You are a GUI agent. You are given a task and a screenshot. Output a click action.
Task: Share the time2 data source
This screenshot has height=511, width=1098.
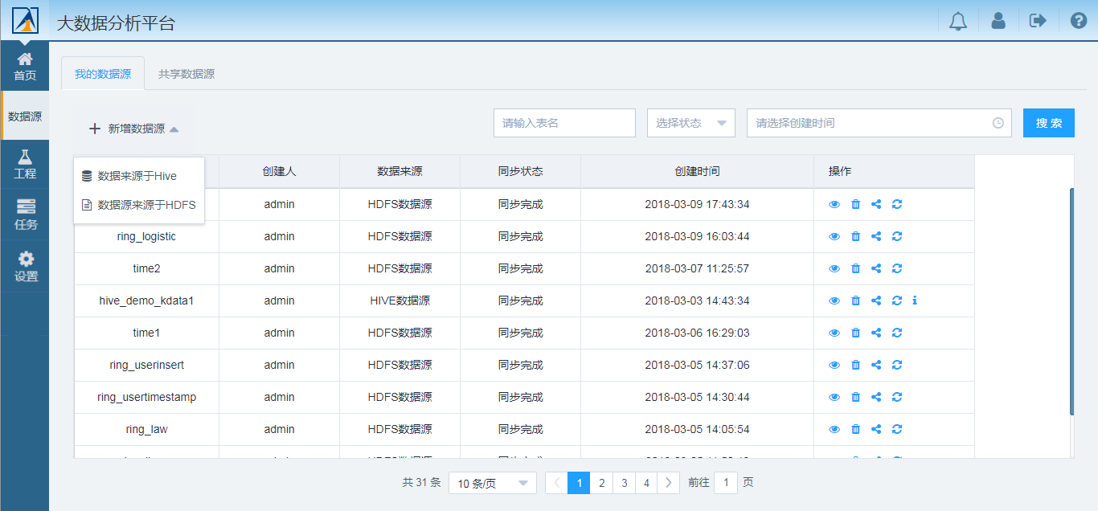876,268
